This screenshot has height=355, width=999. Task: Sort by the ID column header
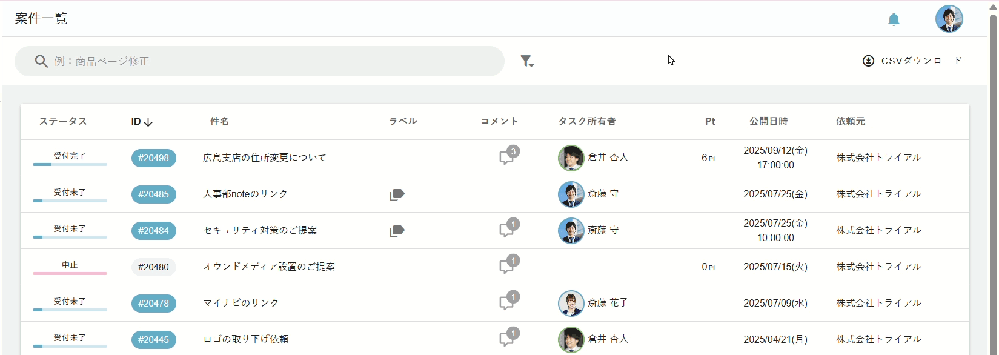click(136, 121)
